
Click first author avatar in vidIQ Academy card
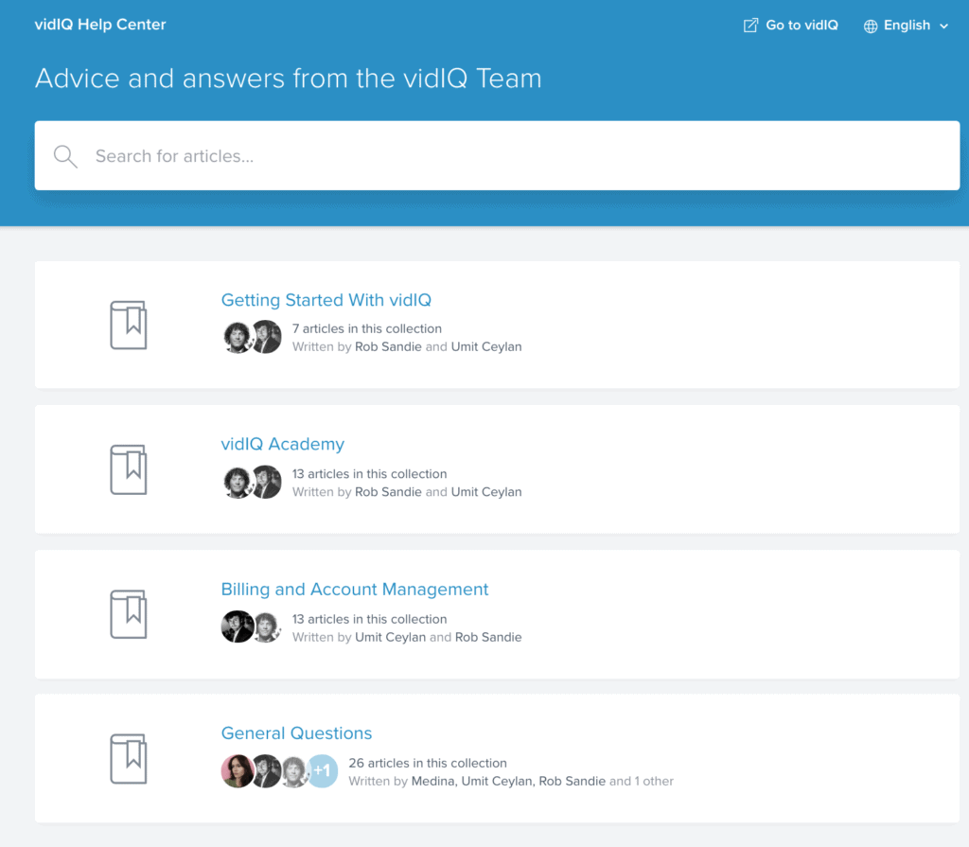(x=237, y=483)
